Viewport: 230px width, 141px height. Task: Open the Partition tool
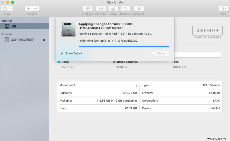pyautogui.click(x=101, y=9)
